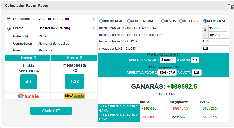Image resolution: width=234 pixels, height=128 pixels.
Task: Click the Alemania Bundesliga competition text
Action: point(54,44)
